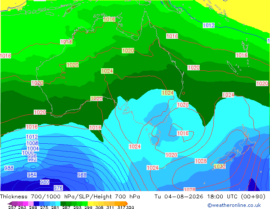Select the blue 1008 isobar label

pyautogui.click(x=32, y=143)
